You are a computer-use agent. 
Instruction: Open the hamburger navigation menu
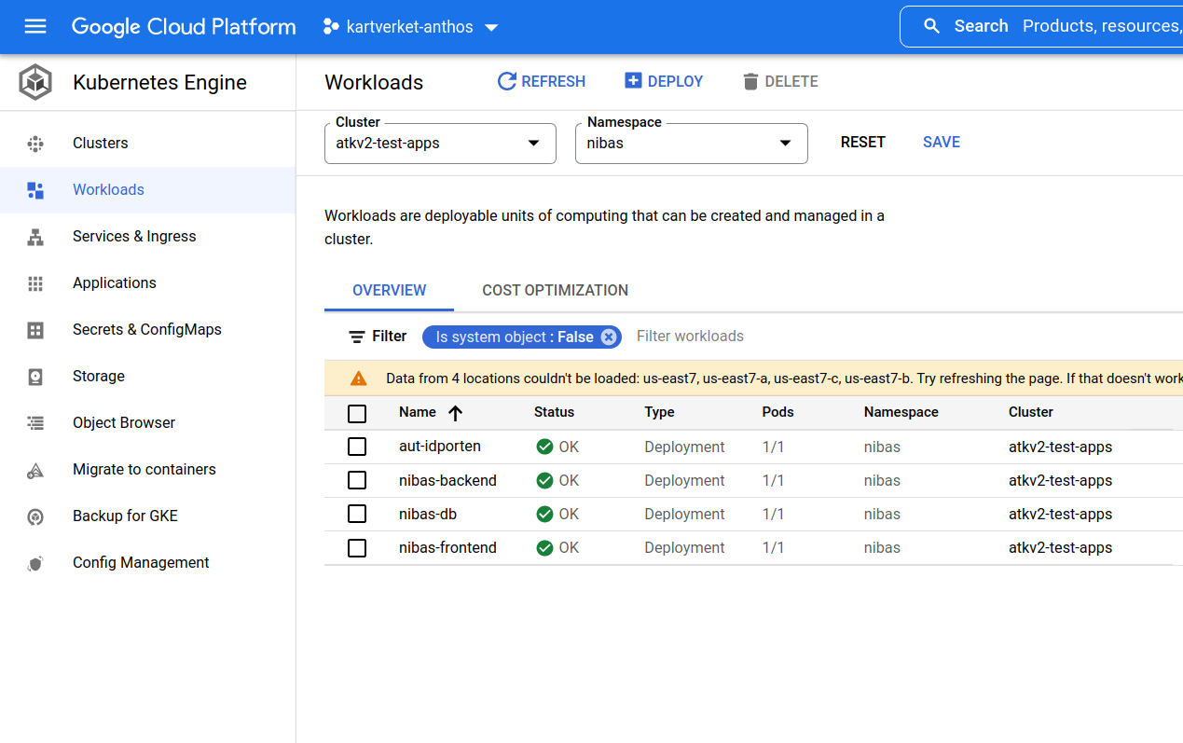pos(35,26)
